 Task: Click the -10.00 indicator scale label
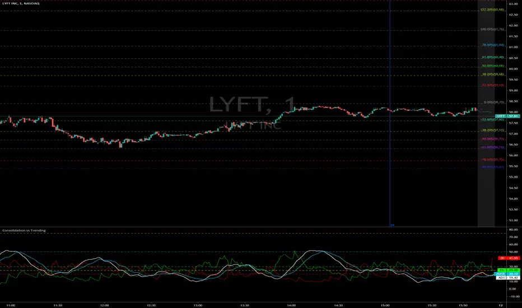(513, 296)
